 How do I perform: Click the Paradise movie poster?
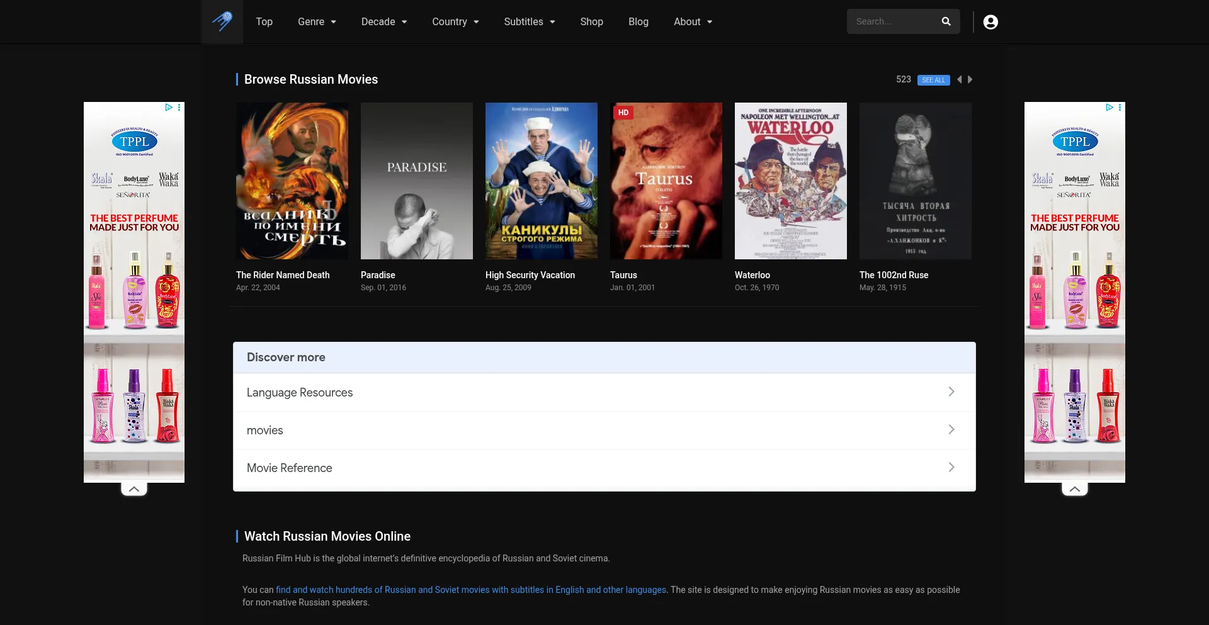pyautogui.click(x=417, y=181)
